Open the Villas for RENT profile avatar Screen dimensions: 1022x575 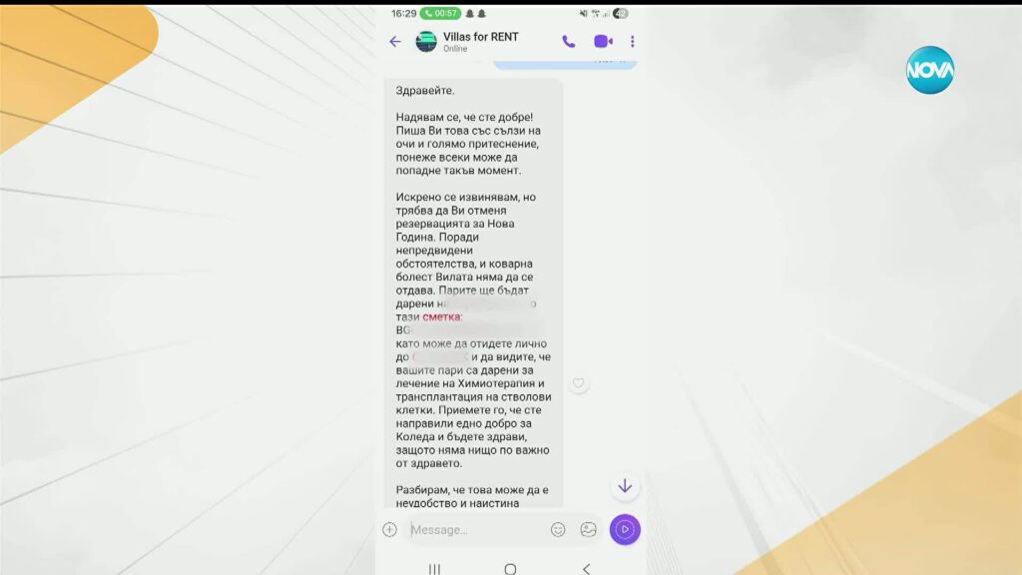click(426, 42)
